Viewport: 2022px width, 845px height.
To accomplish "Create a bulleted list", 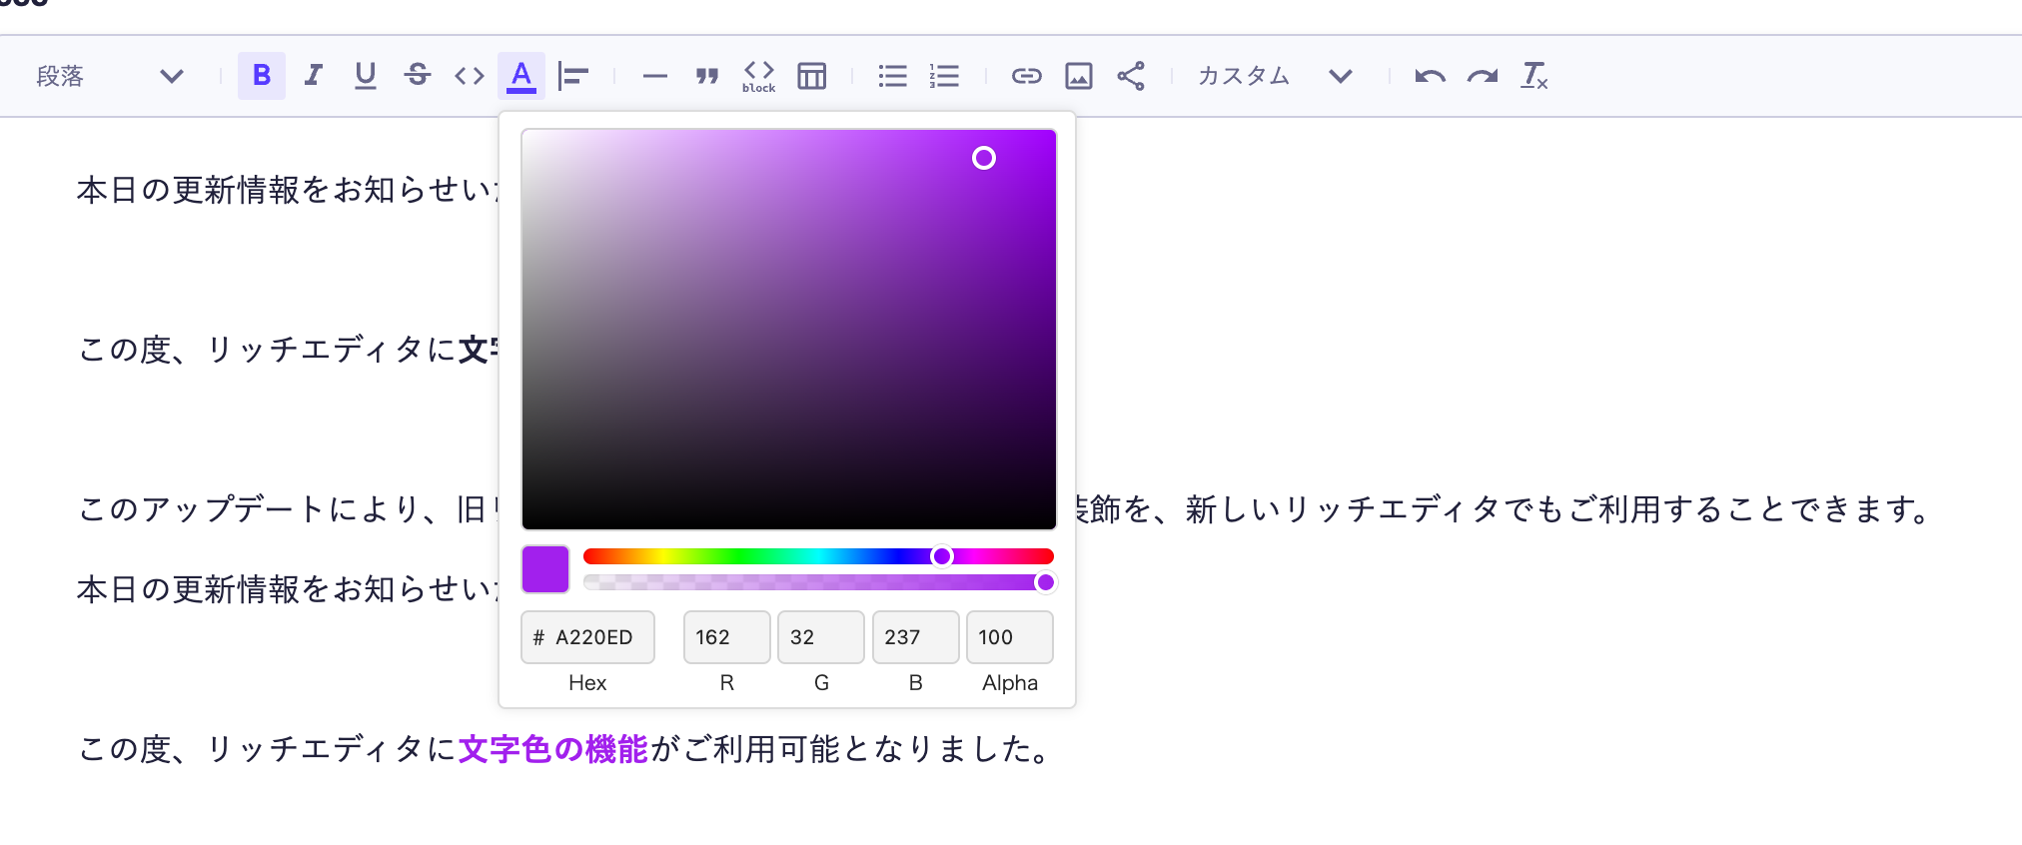I will [x=892, y=76].
